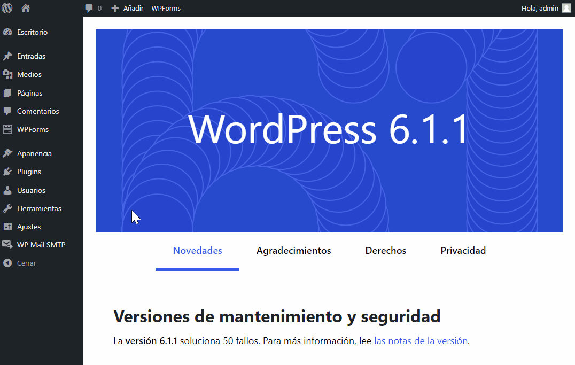Open the comments bubble icon in admin bar

click(x=89, y=9)
